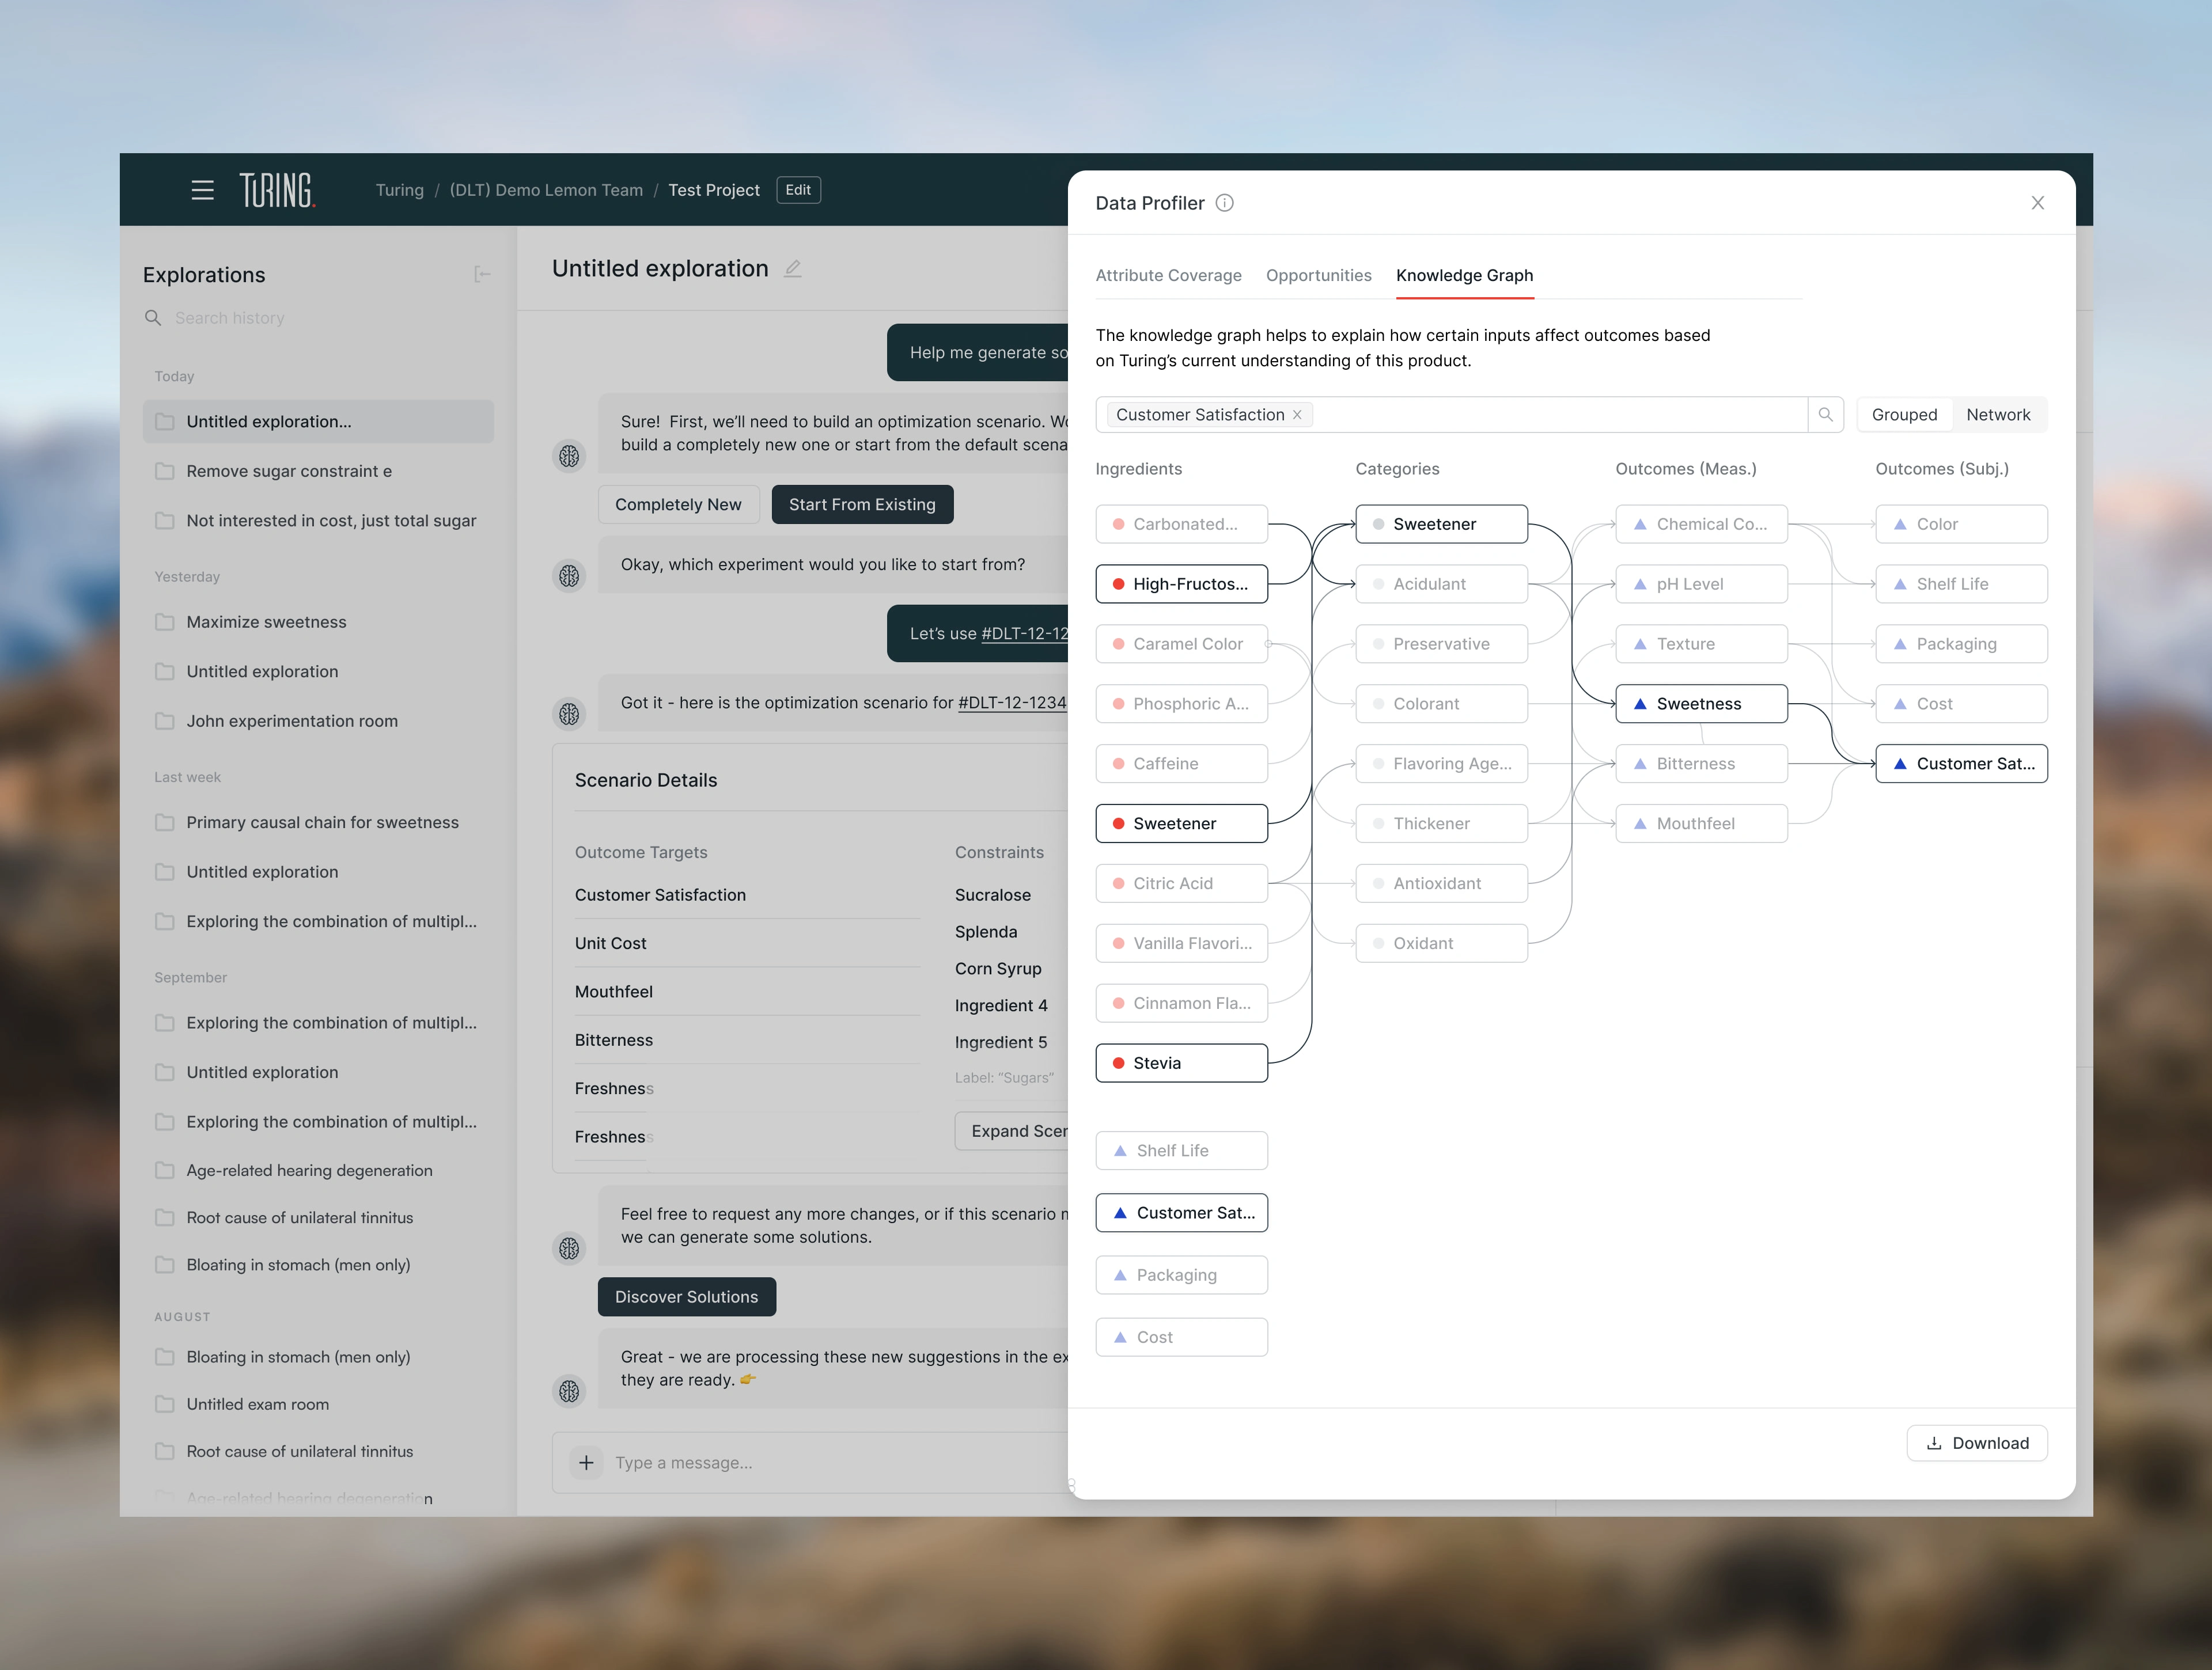2212x1670 pixels.
Task: Click the plus icon beside message box
Action: (586, 1462)
